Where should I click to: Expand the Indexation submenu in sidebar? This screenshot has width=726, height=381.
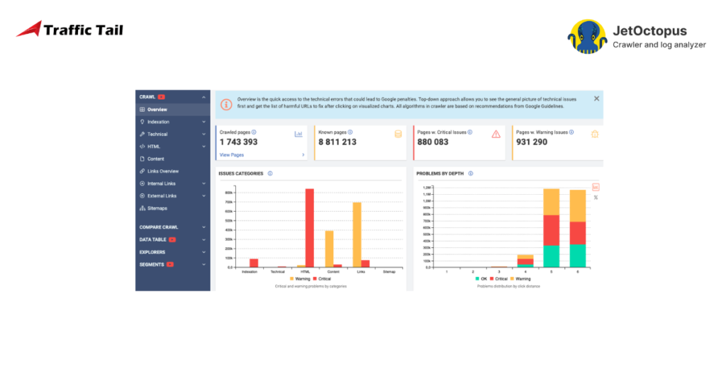[x=203, y=122]
